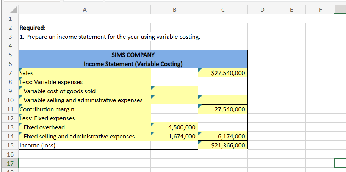The height and width of the screenshot is (172, 346).
Task: Select row 16 header
Action: (x=10, y=154)
